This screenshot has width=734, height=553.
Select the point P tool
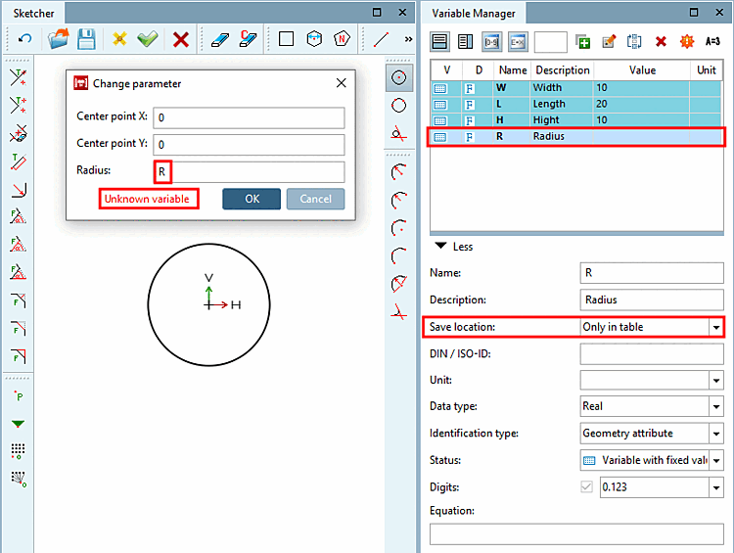click(19, 396)
